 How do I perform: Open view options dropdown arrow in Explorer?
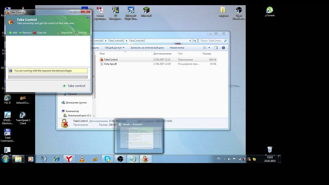[209, 48]
